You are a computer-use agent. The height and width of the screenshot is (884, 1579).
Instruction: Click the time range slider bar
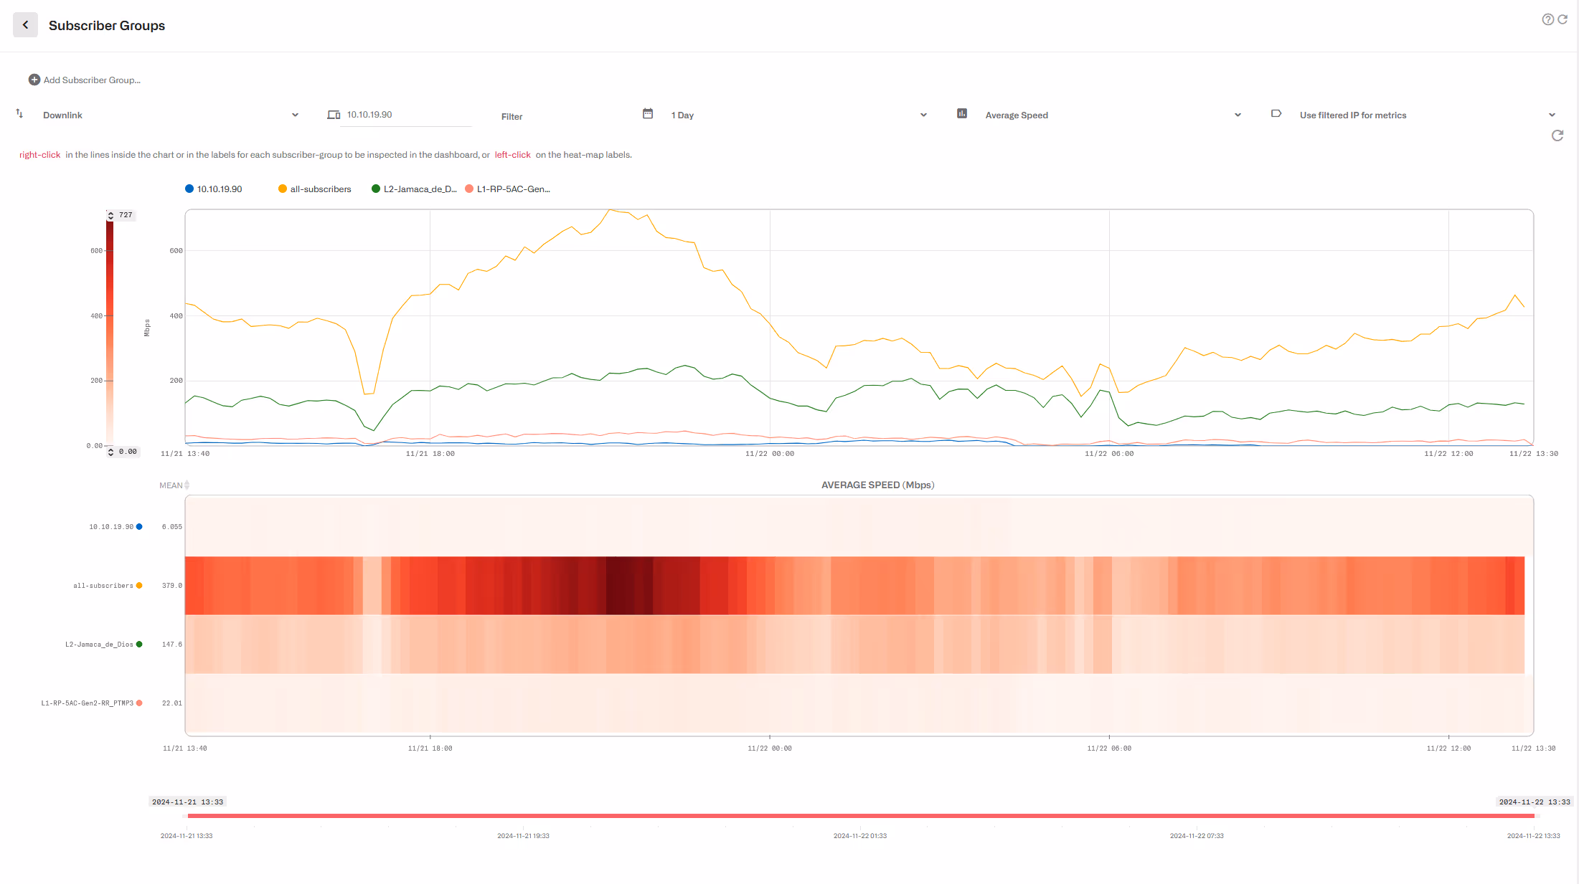tap(859, 816)
